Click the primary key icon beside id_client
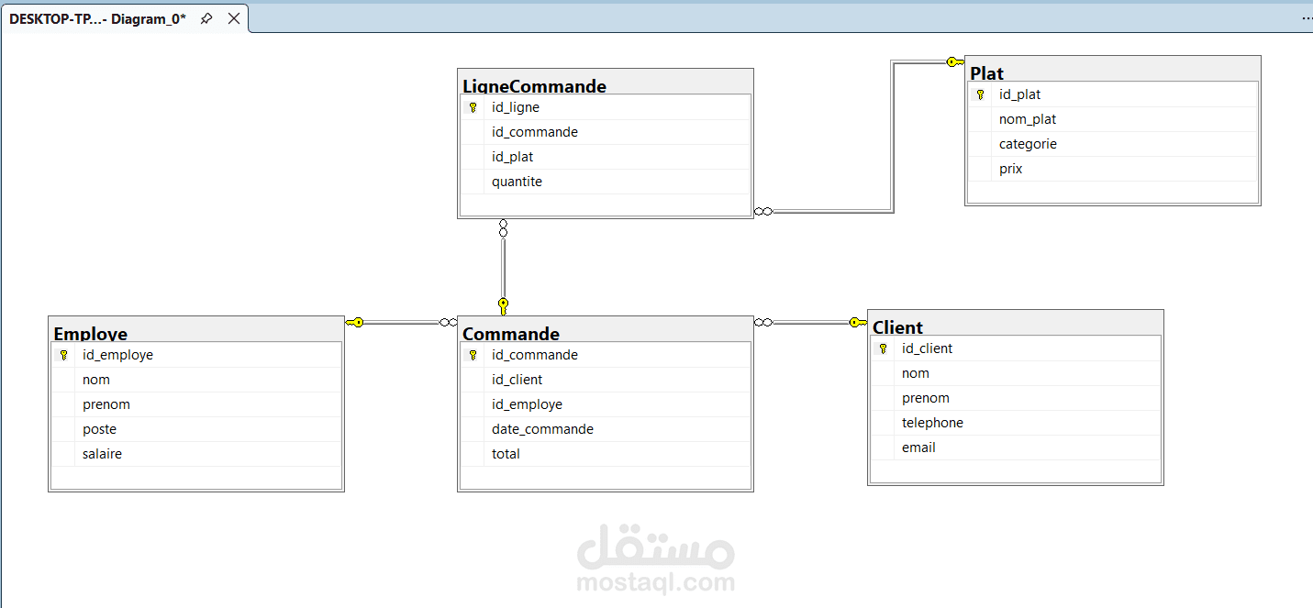This screenshot has width=1313, height=608. coord(883,348)
